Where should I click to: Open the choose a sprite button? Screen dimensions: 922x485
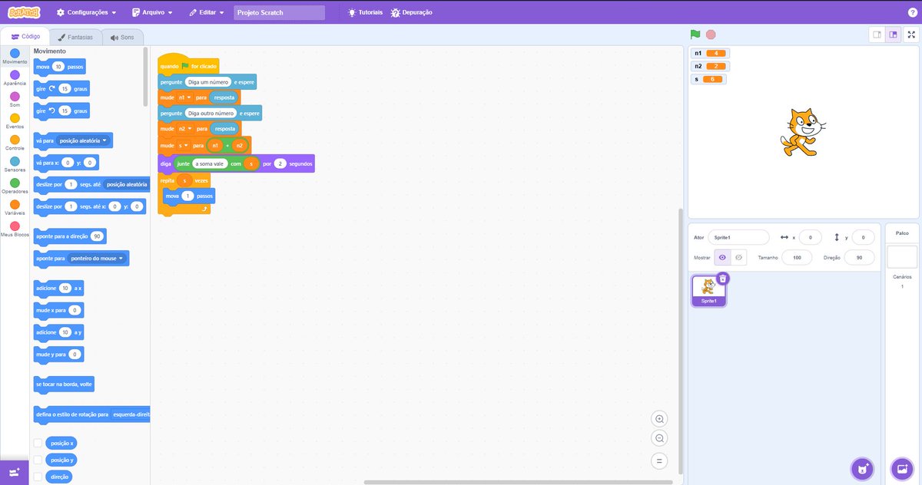(863, 468)
